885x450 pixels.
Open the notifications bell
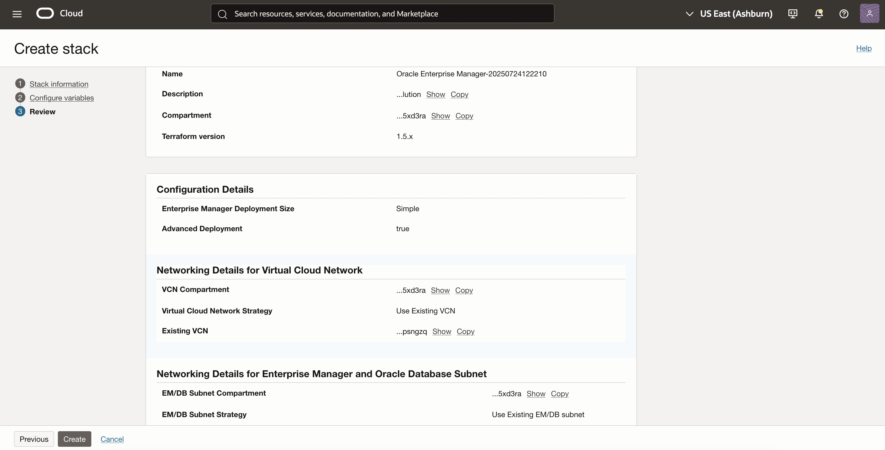(819, 14)
